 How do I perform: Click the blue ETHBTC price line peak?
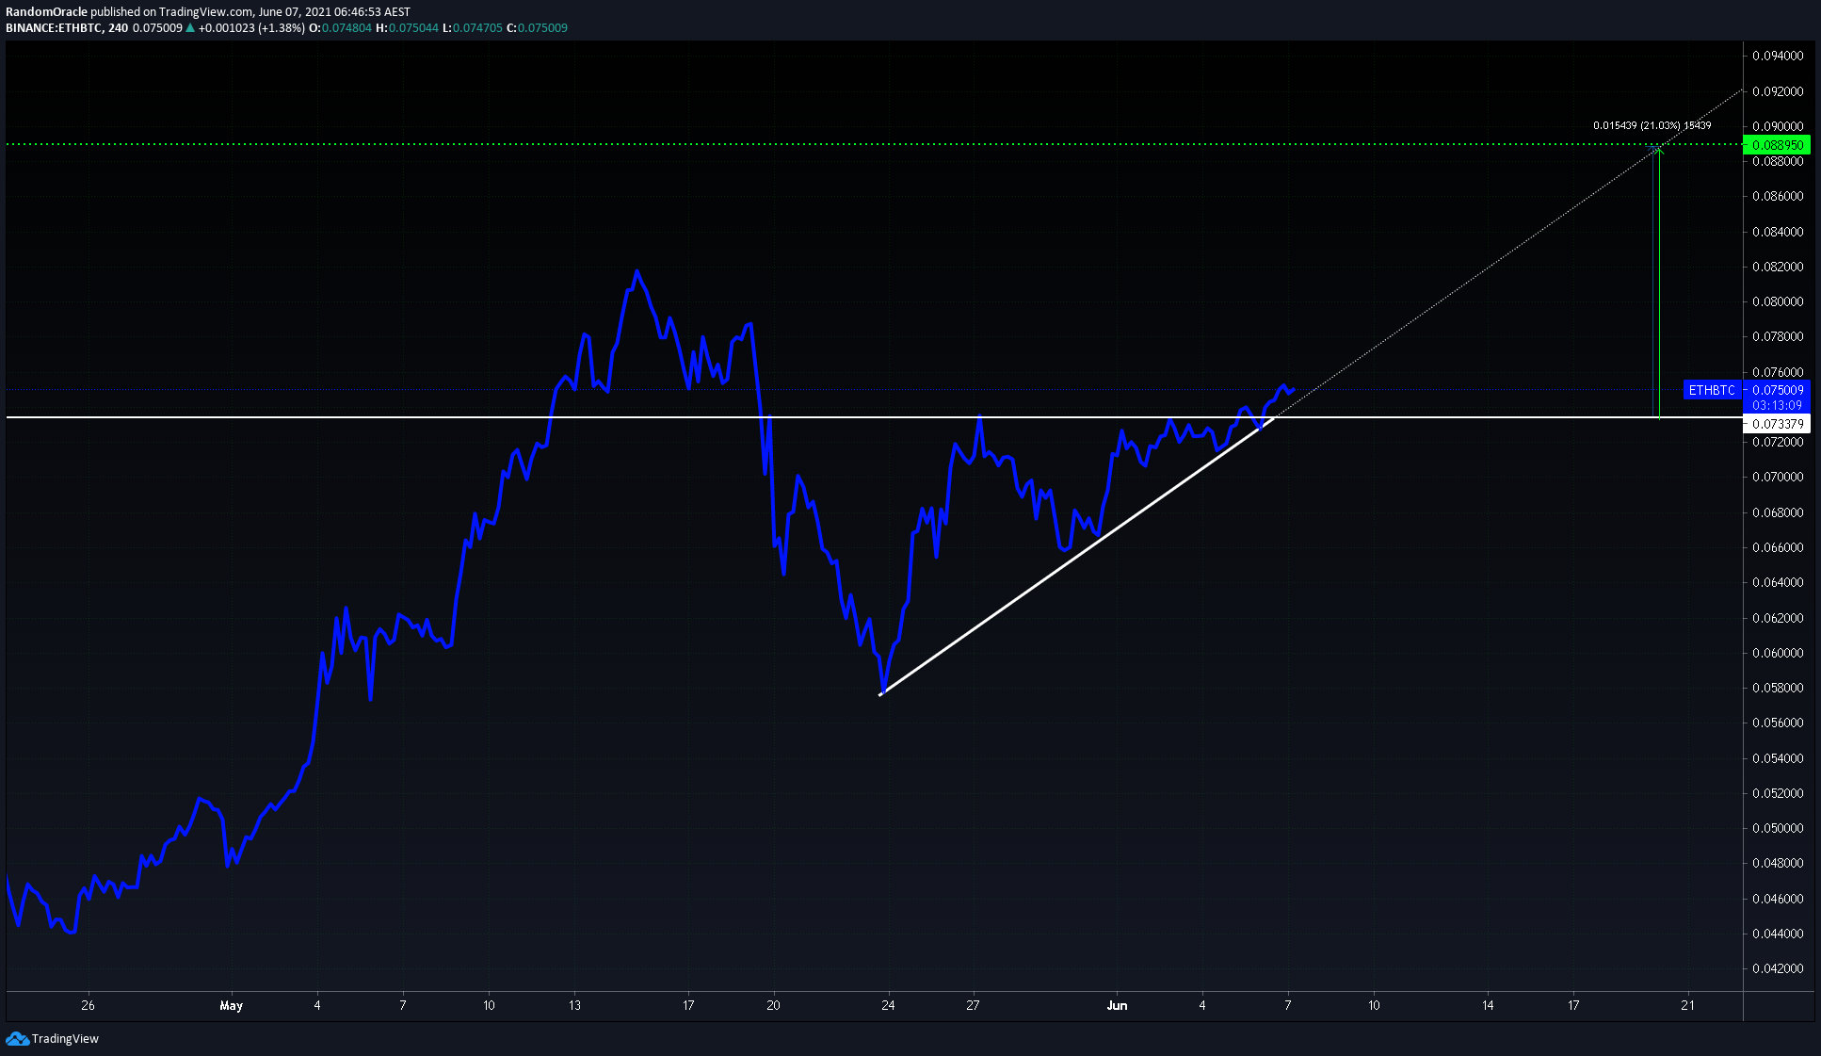(x=637, y=272)
